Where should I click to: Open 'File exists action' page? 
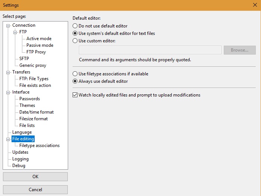click(x=35, y=85)
